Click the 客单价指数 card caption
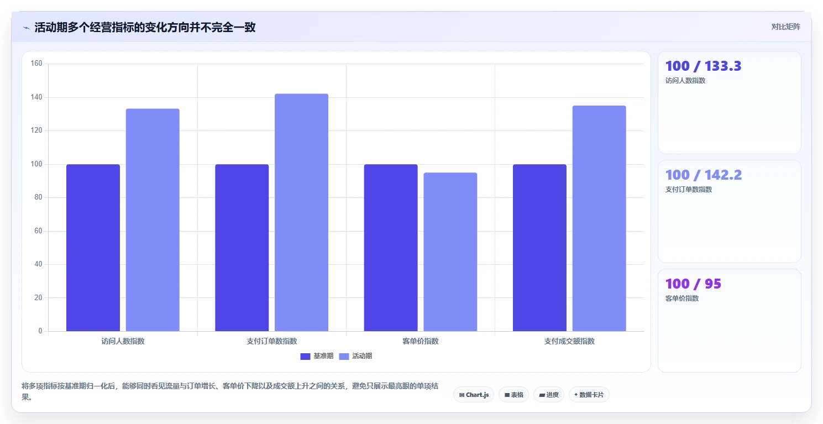Viewport: 823px width, 424px height. pos(682,299)
